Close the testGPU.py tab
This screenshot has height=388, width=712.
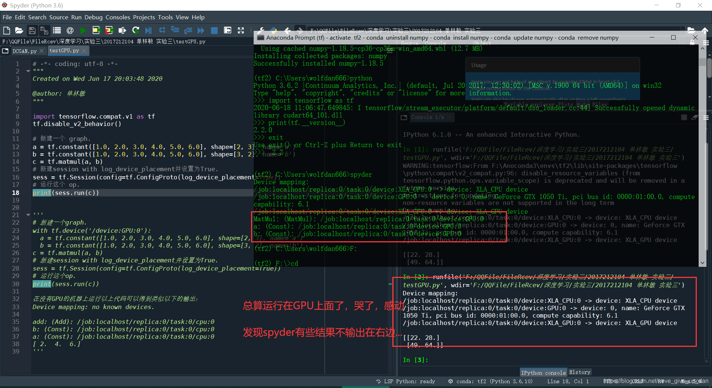pos(84,51)
